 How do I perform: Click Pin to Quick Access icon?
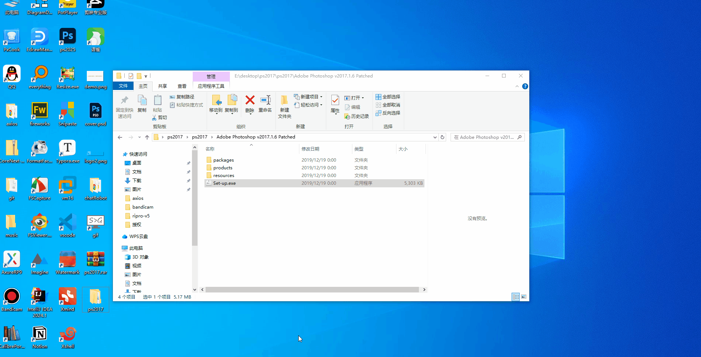pyautogui.click(x=124, y=100)
